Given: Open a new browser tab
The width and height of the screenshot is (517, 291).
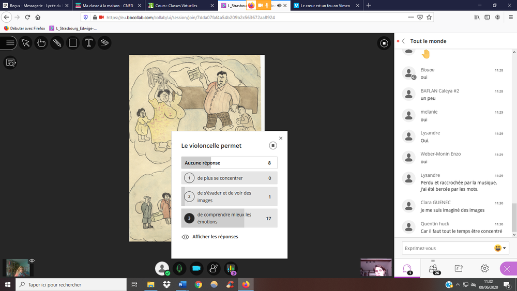Looking at the screenshot, I should (x=369, y=5).
